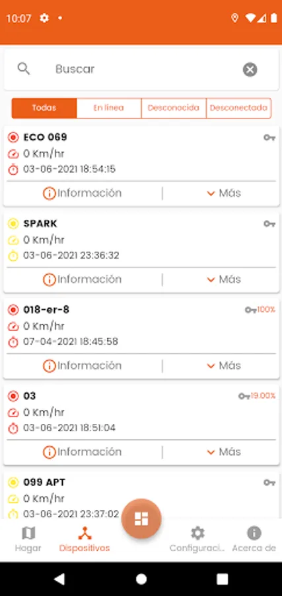
Task: Tap the stopwatch icon on ECO 069
Action: 13,169
